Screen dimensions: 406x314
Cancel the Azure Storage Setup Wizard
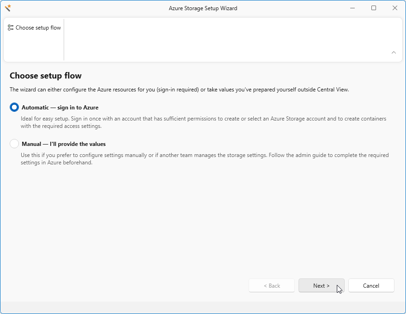(x=371, y=285)
